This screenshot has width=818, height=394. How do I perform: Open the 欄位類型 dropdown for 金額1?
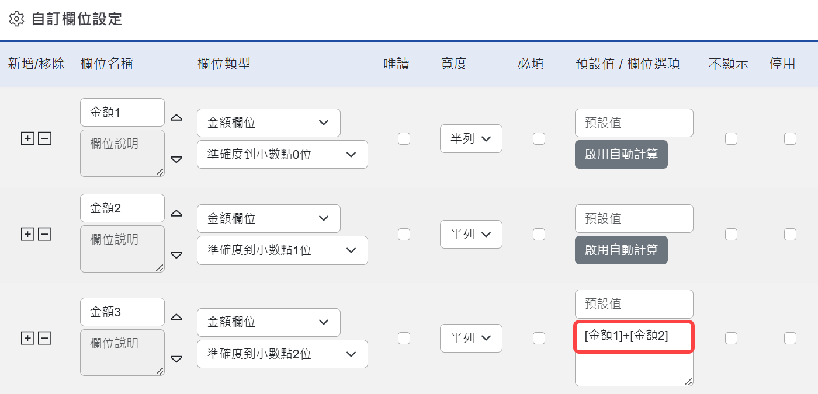(268, 123)
